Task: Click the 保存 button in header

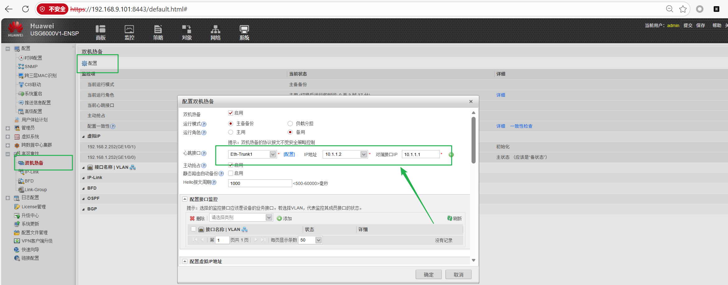Action: tap(700, 25)
